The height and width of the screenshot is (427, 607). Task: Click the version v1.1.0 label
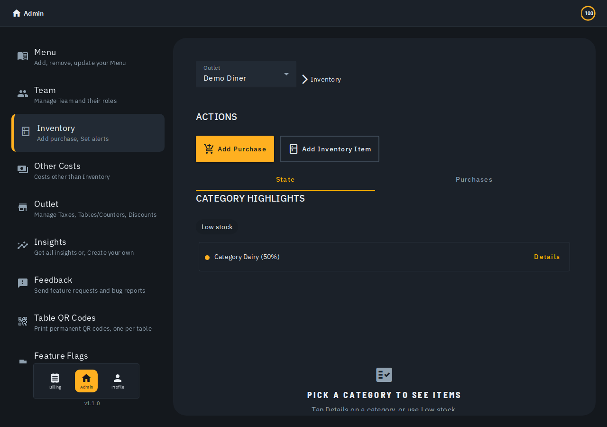coord(92,403)
